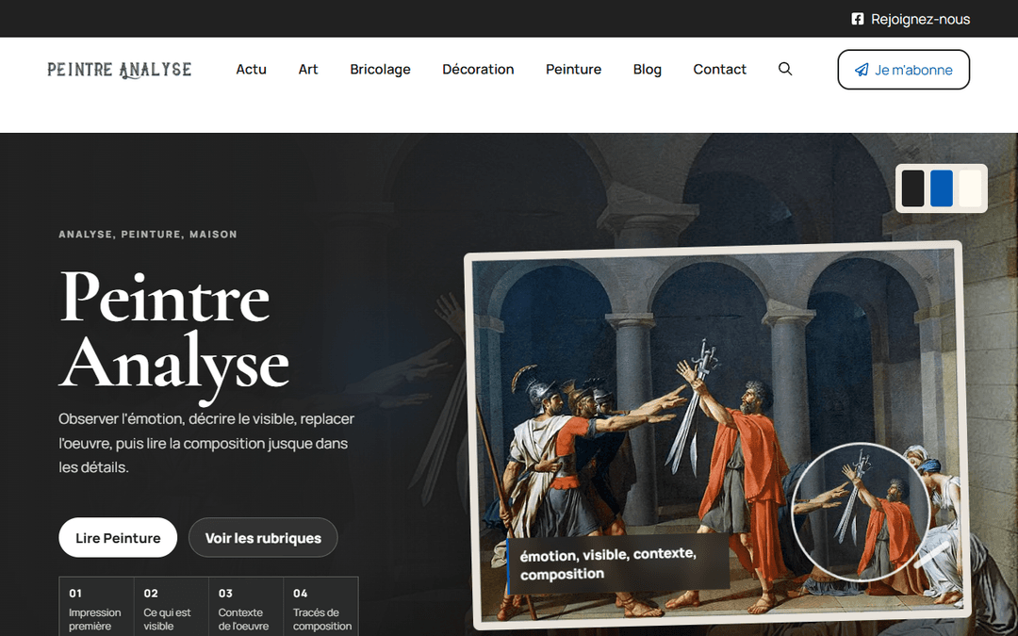Click the Lire Peinture button
This screenshot has height=636, width=1018.
(118, 537)
